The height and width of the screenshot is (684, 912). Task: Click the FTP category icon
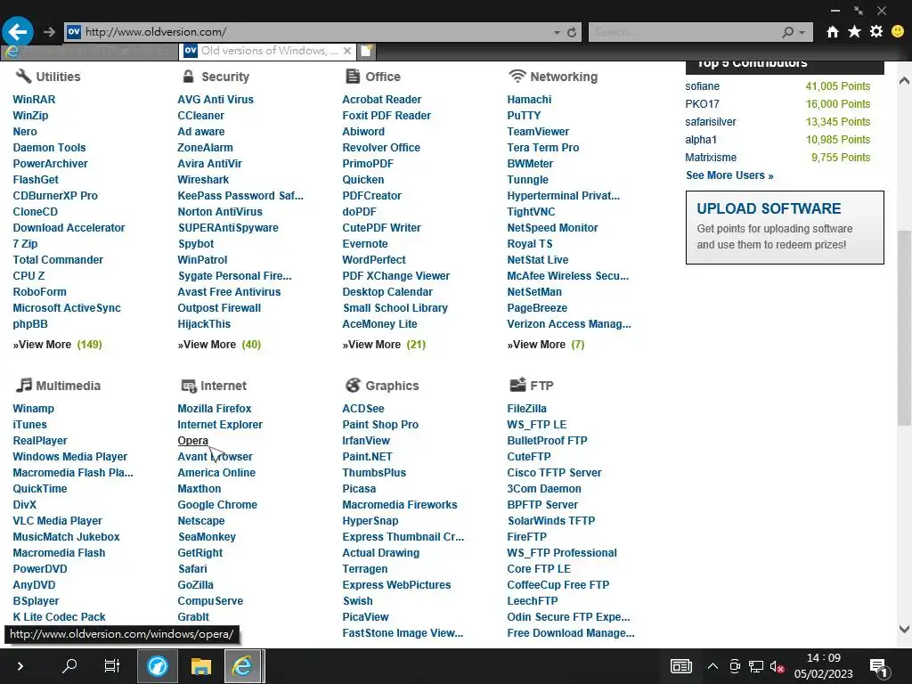517,385
